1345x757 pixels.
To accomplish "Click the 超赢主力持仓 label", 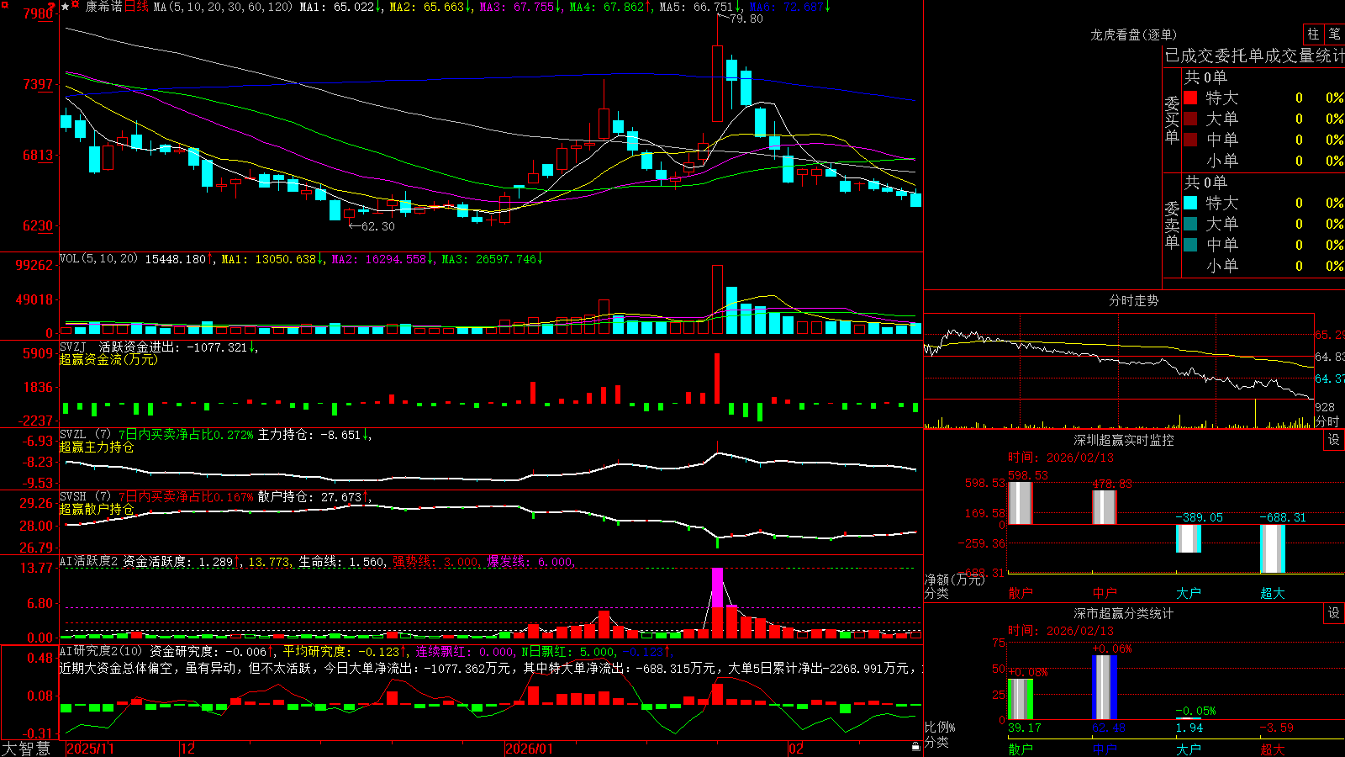I will pyautogui.click(x=97, y=447).
